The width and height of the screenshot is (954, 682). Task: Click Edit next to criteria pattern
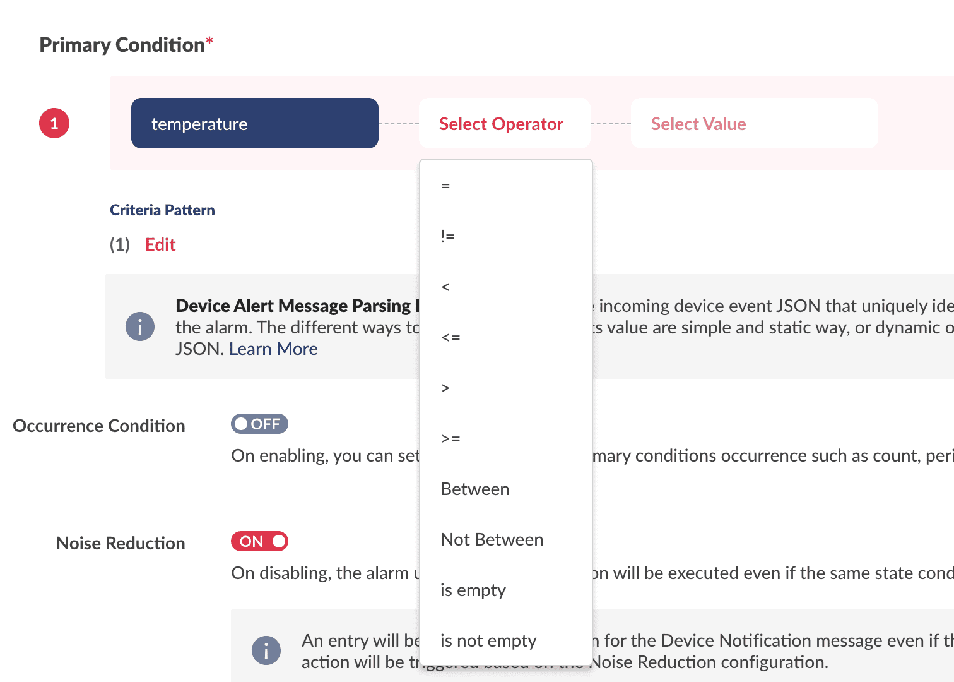[x=160, y=244]
